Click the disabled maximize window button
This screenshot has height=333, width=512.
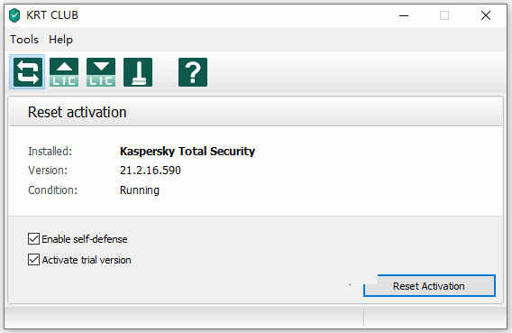point(444,15)
